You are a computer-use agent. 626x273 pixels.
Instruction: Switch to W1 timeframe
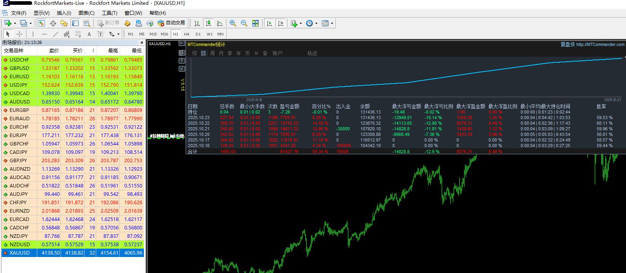(210, 34)
